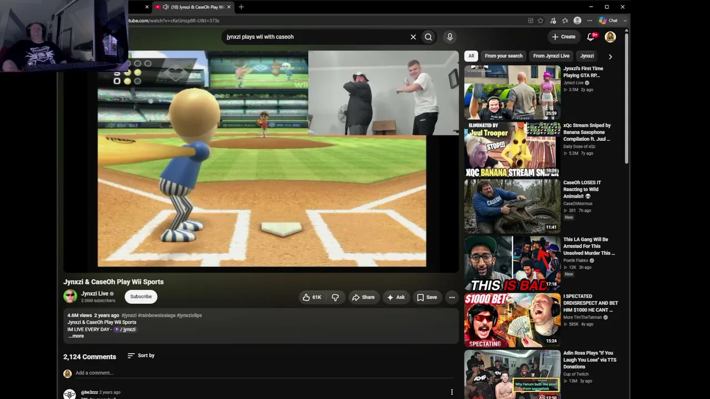Click the Ask button
The height and width of the screenshot is (399, 710).
(x=396, y=298)
